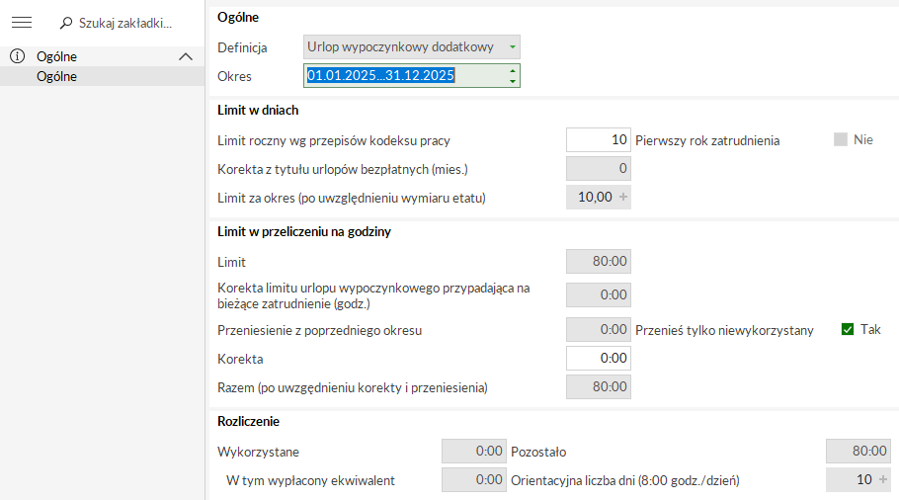The width and height of the screenshot is (899, 500).
Task: Click the Pozostało value field
Action: click(858, 452)
